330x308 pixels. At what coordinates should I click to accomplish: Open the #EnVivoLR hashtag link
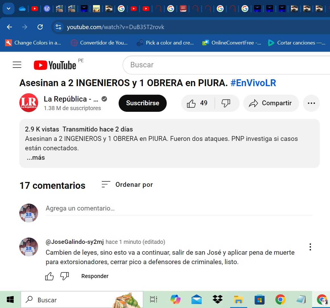253,83
